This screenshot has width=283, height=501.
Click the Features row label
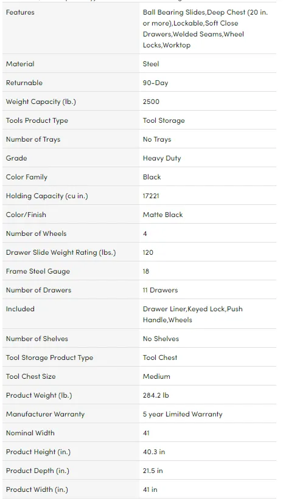(x=20, y=12)
